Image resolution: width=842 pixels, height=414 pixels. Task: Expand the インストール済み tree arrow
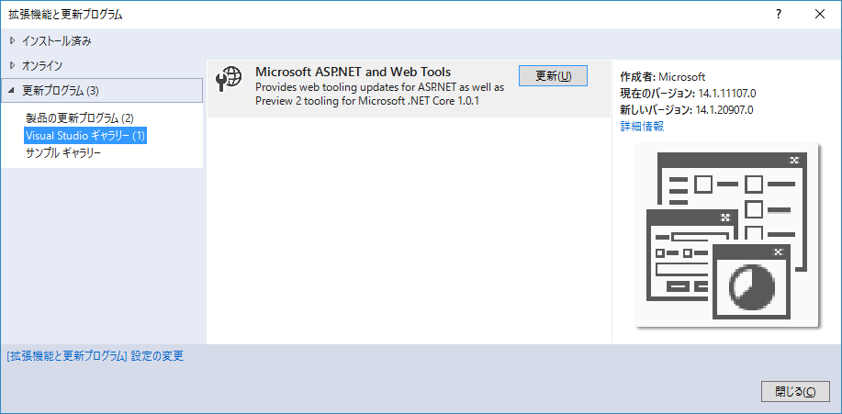click(13, 40)
